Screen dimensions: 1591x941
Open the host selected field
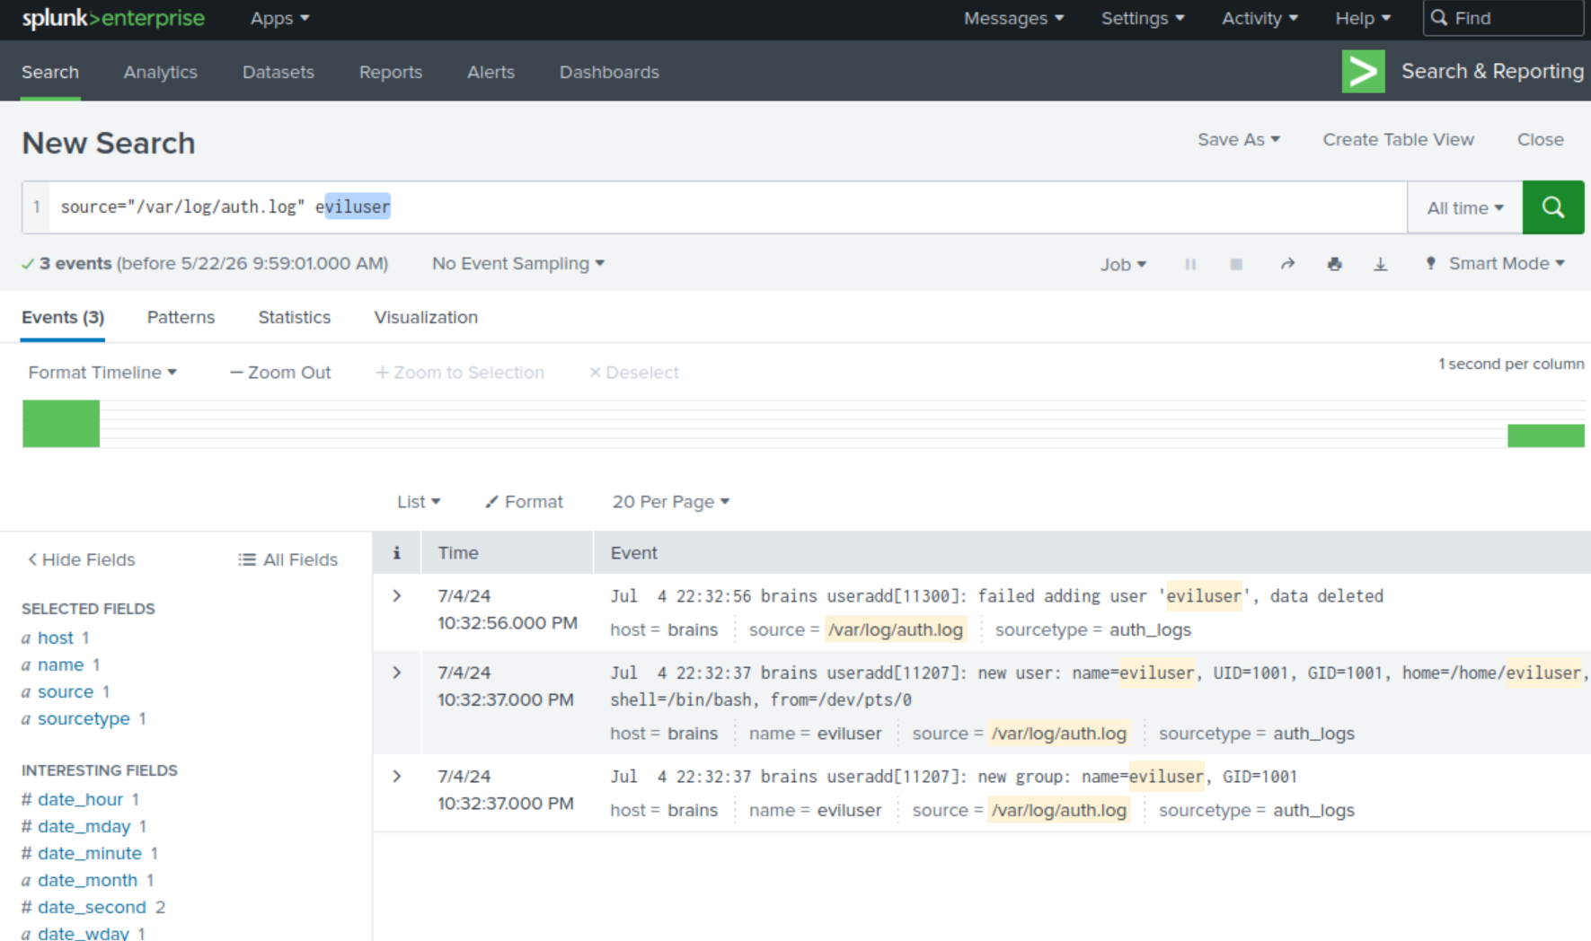[x=56, y=638]
